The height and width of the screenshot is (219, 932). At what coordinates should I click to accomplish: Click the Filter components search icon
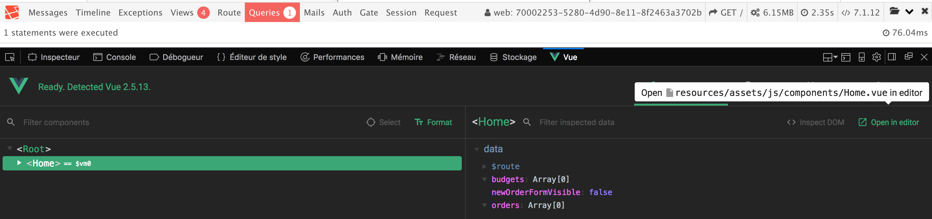pos(11,122)
